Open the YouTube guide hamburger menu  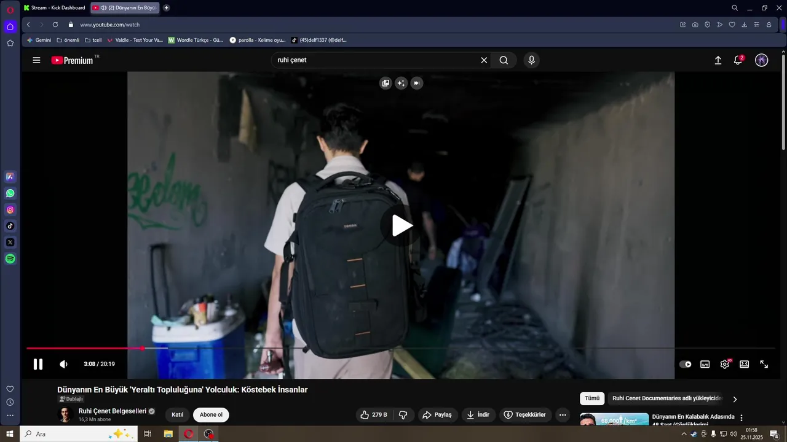pyautogui.click(x=36, y=60)
